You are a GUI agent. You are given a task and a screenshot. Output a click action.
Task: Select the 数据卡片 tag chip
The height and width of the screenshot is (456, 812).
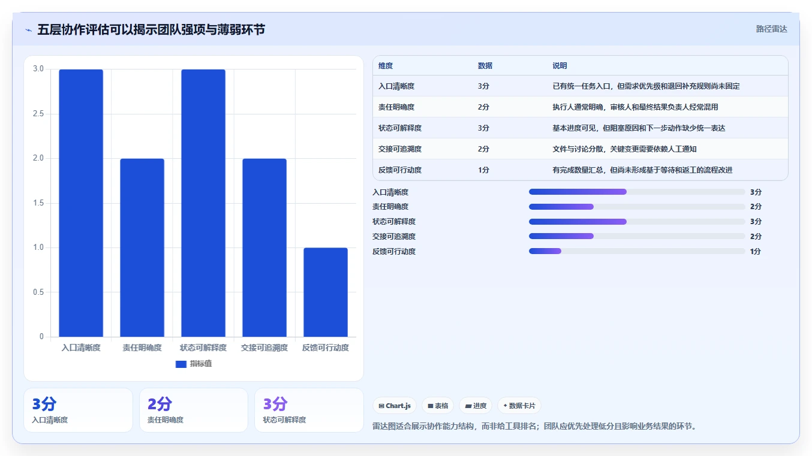(519, 406)
